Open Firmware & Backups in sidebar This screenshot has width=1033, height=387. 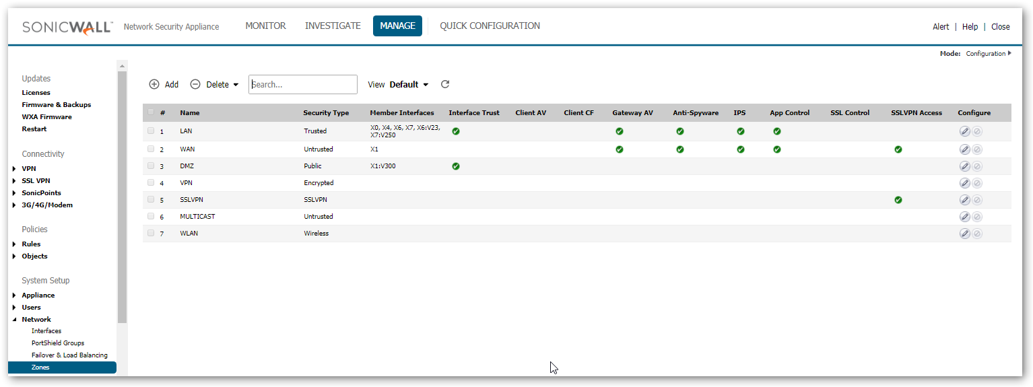click(56, 105)
